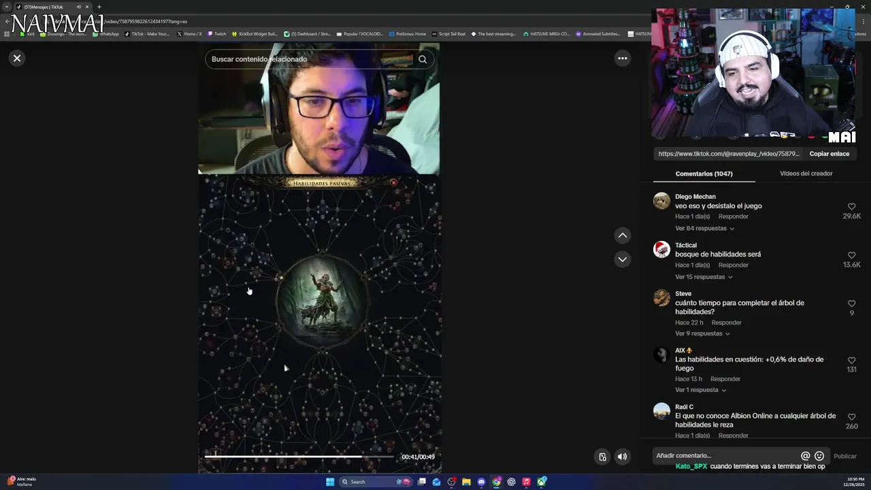Image resolution: width=871 pixels, height=490 pixels.
Task: Expand 'Ver 9 respuestas' replies
Action: point(702,333)
